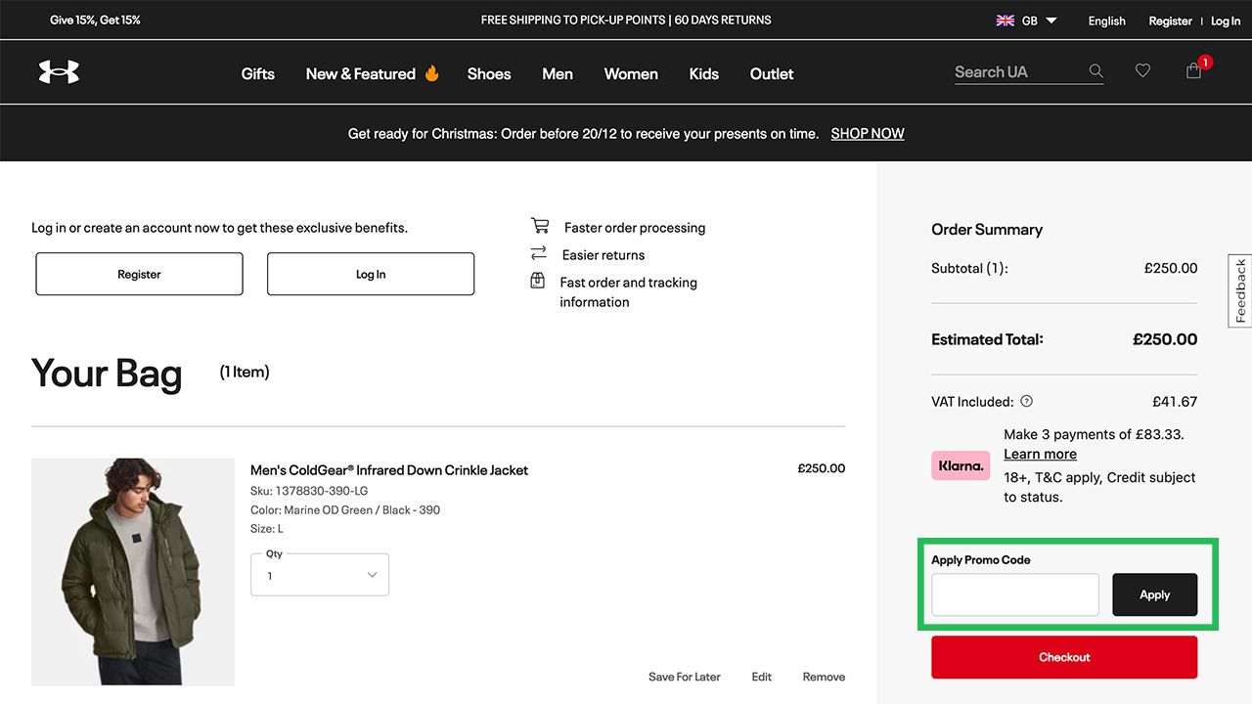The width and height of the screenshot is (1252, 704).
Task: Open the Men's ColdGear Infrared Down Crinkle Jacket link
Action: [389, 469]
